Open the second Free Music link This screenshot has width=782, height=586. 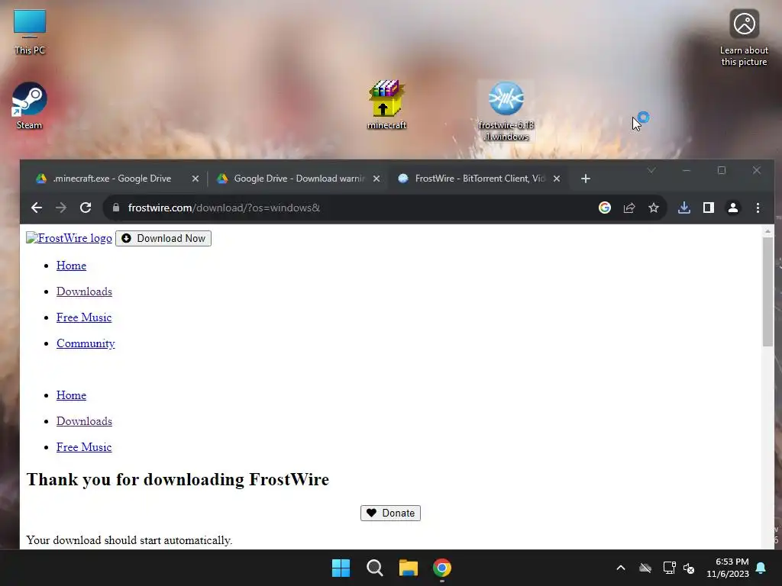pyautogui.click(x=84, y=447)
